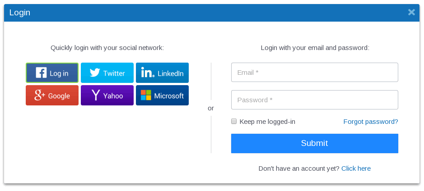
Task: Click the Facebook "f" logo icon
Action: [x=41, y=73]
